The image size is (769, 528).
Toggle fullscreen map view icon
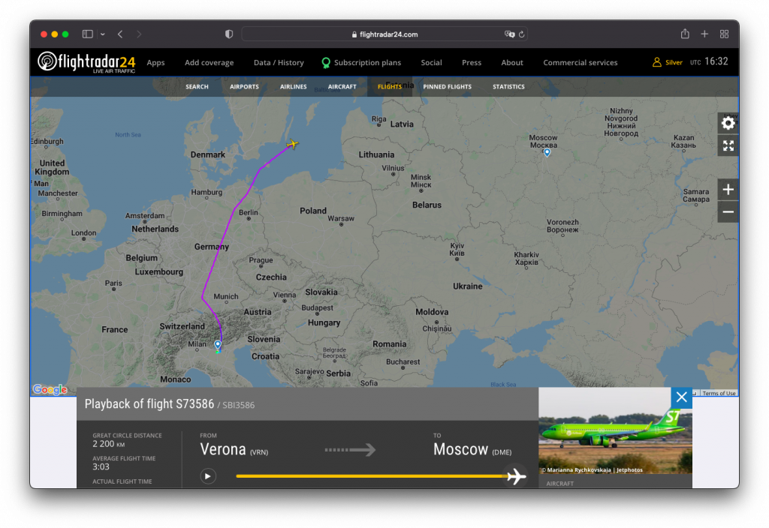point(728,145)
